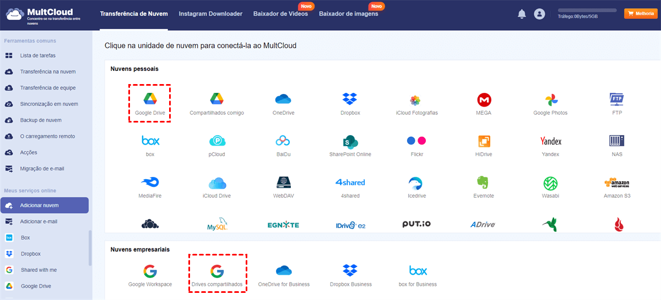Add a NAS connection

point(617,141)
